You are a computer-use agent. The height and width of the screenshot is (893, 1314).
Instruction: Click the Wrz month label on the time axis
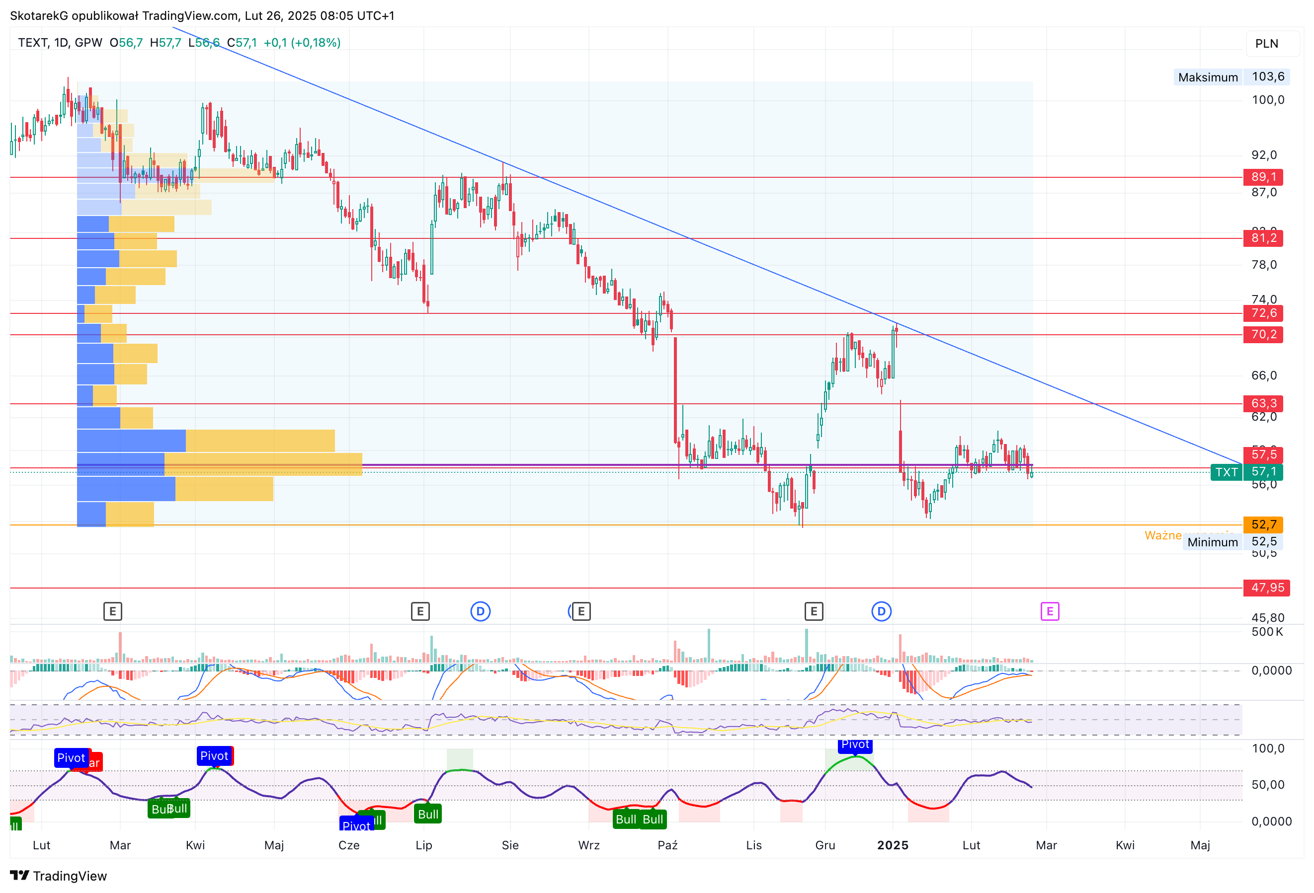point(588,845)
